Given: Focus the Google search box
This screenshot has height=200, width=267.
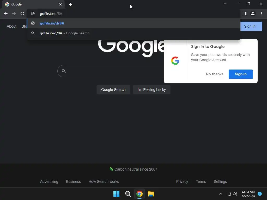Looking at the screenshot, I should click(x=111, y=71).
